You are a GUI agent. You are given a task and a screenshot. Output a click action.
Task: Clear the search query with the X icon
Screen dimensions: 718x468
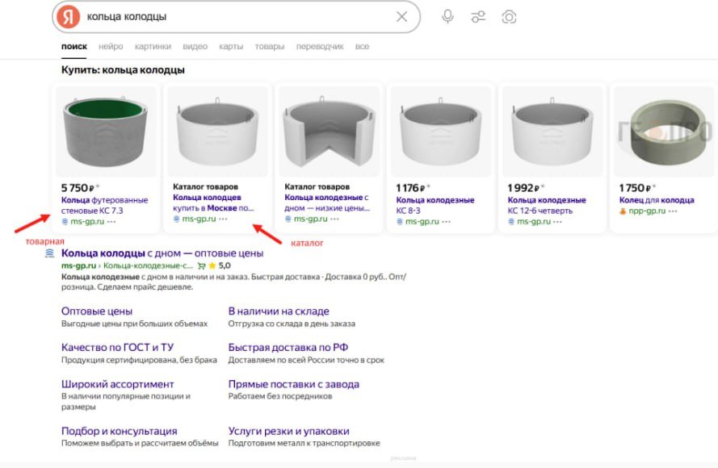click(401, 17)
